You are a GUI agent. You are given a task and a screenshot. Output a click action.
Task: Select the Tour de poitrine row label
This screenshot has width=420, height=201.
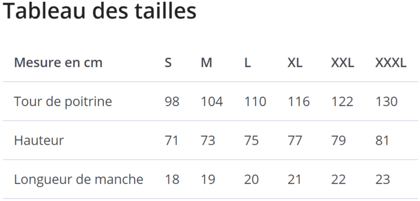click(x=63, y=102)
